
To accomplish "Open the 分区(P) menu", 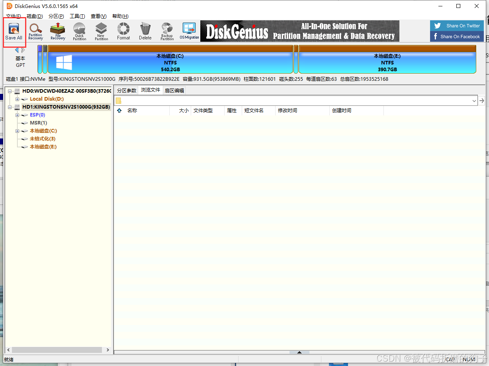I will pyautogui.click(x=56, y=16).
